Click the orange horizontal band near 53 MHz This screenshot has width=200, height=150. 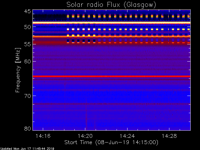pos(112,37)
